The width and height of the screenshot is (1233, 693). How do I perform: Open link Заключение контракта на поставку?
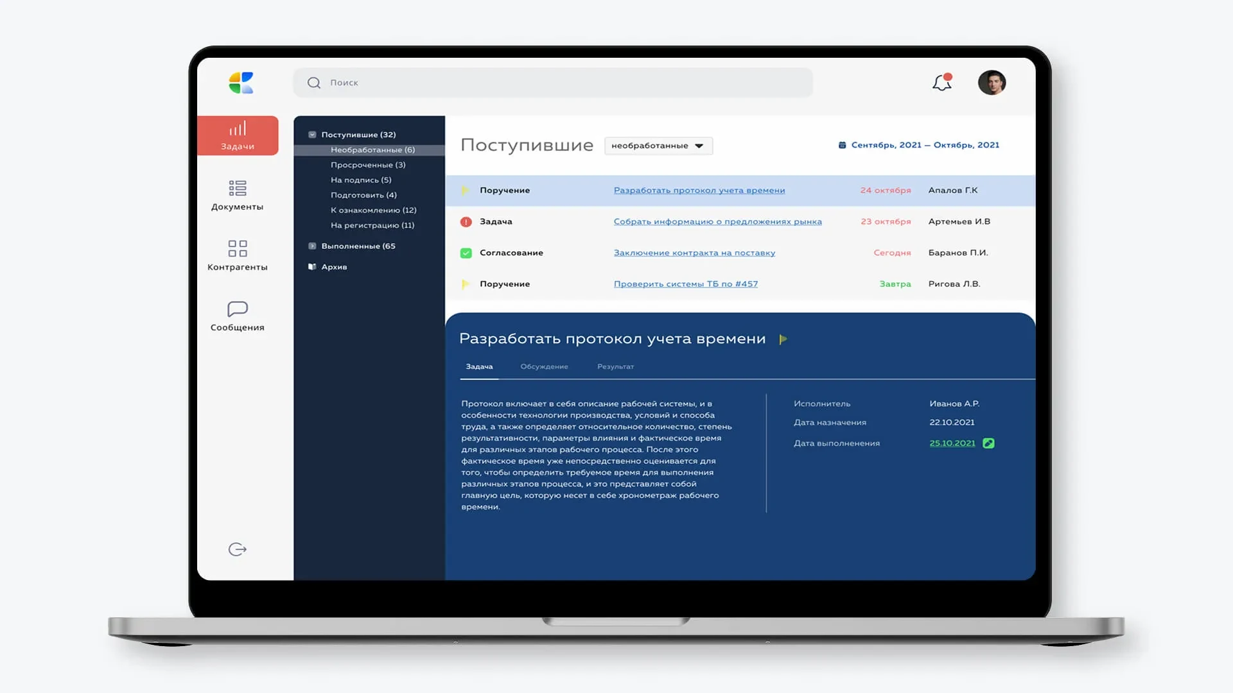pos(694,253)
